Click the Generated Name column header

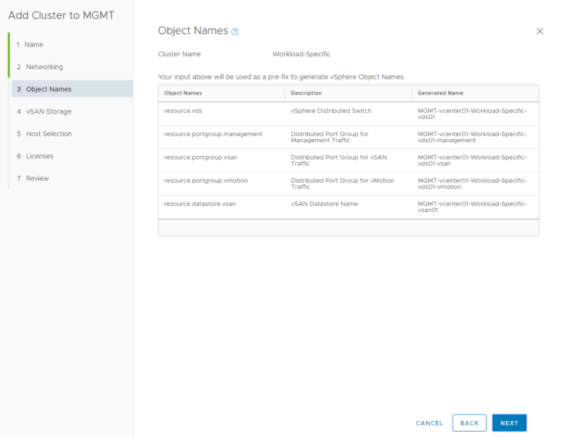pos(440,93)
